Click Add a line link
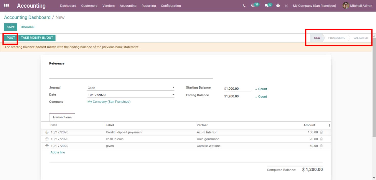Image resolution: width=376 pixels, height=180 pixels. pyautogui.click(x=58, y=152)
